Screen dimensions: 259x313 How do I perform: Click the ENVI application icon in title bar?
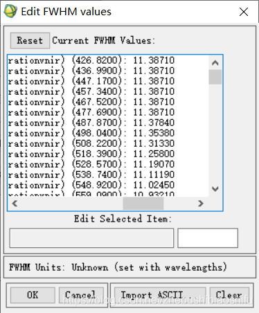coord(10,11)
